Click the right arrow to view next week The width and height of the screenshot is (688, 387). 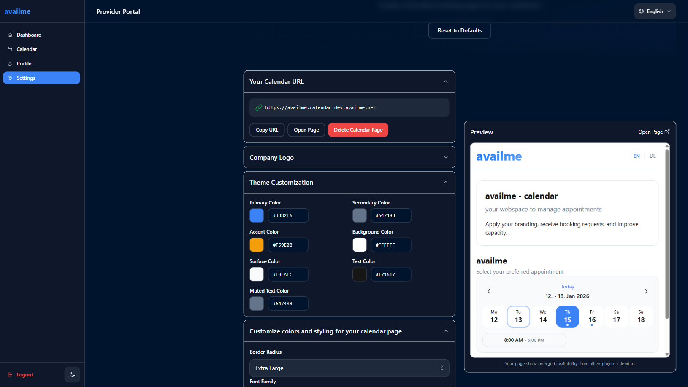point(646,291)
